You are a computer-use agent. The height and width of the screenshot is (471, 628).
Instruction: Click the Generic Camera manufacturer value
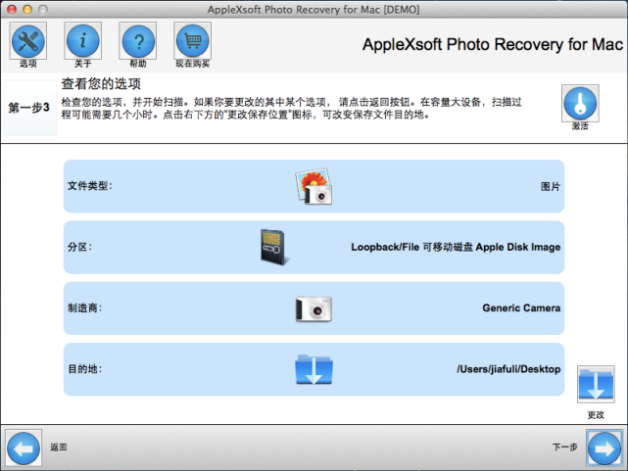pos(521,308)
